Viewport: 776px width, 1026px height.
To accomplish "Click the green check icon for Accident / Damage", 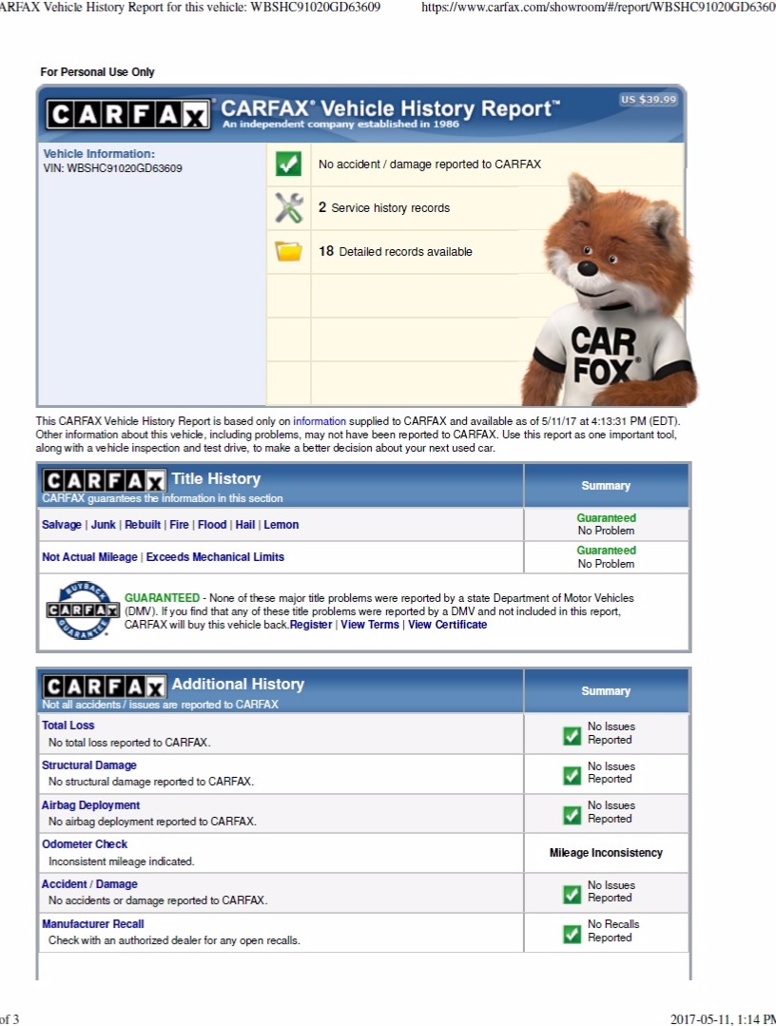I will click(x=572, y=894).
